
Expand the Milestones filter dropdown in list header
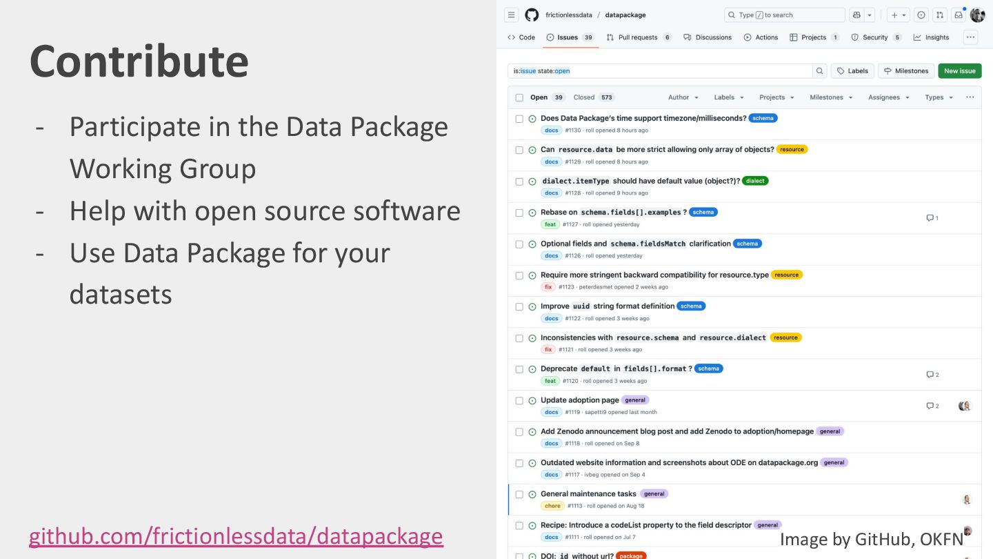point(831,97)
